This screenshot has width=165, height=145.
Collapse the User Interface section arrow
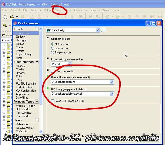(37, 62)
